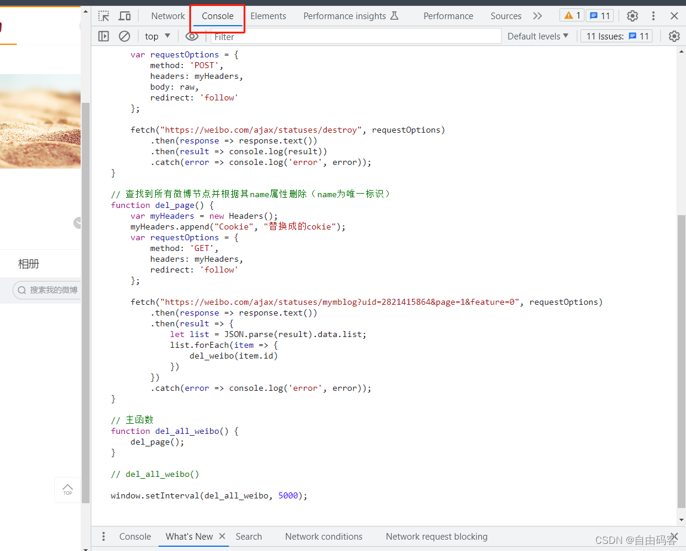This screenshot has width=686, height=551.
Task: Select the What's New drawer tab
Action: (x=189, y=537)
